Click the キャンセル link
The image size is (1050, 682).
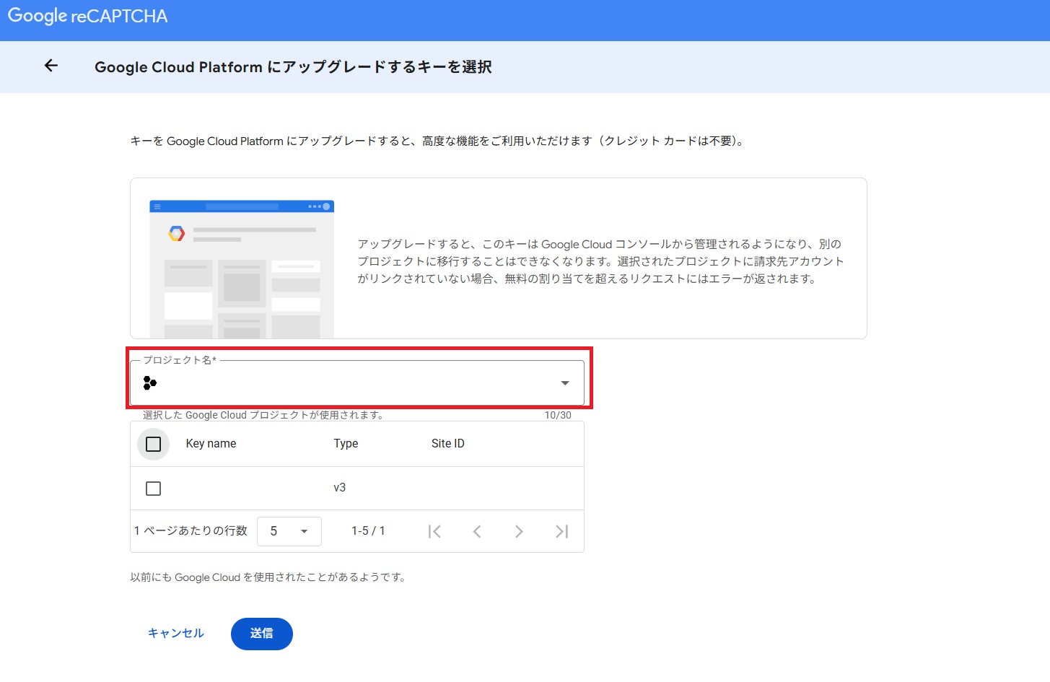175,633
